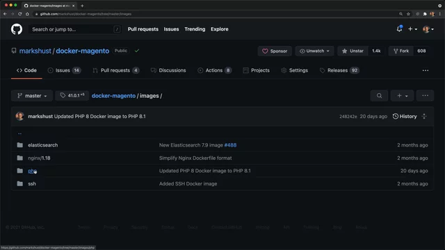
Task: Click browser back arrow
Action: [5, 14]
